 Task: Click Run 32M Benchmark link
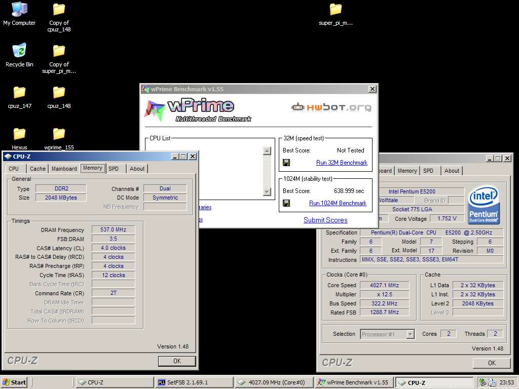(342, 163)
